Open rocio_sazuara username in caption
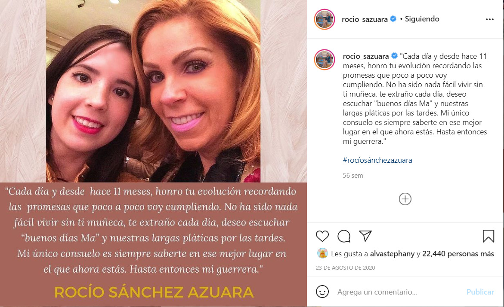Viewport: 504px width, 307px height. click(x=366, y=56)
